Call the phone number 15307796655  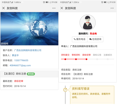(x=21, y=60)
